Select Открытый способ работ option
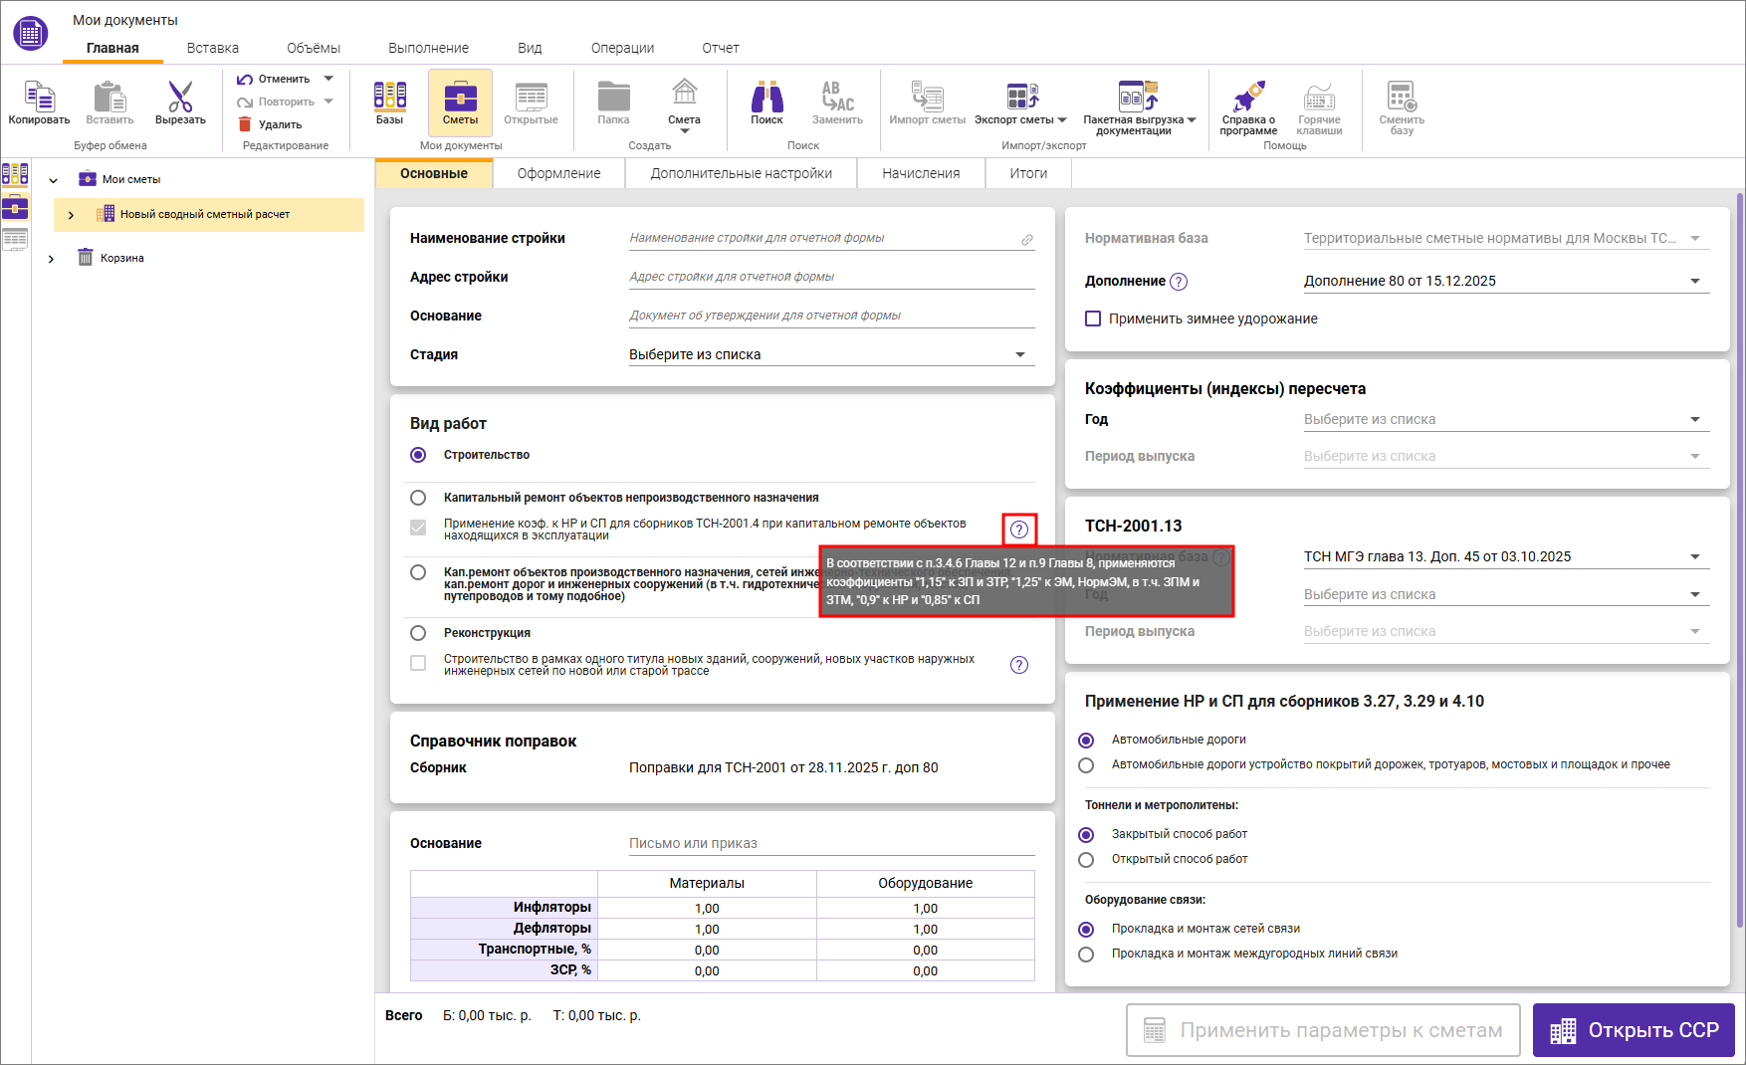 pyautogui.click(x=1086, y=859)
